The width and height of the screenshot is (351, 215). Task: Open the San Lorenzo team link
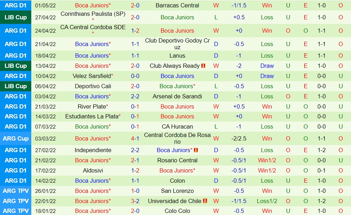pyautogui.click(x=177, y=191)
